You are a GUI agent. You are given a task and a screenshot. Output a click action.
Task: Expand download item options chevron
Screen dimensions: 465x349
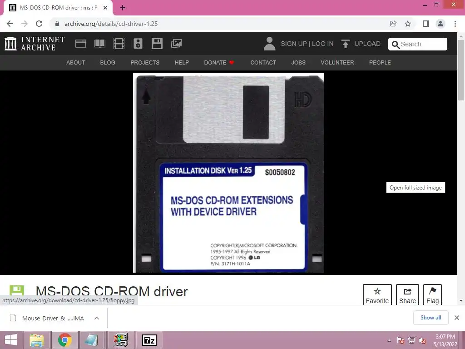pos(97,318)
